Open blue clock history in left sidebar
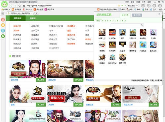165x122 pixels. [3, 31]
